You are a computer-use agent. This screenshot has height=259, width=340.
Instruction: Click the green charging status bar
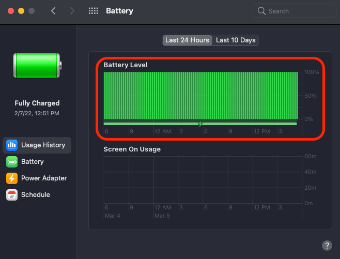[x=200, y=124]
